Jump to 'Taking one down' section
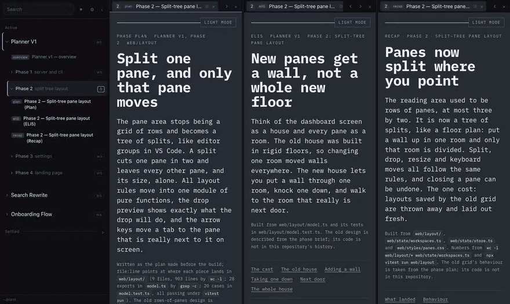The width and height of the screenshot is (510, 304). point(272,279)
